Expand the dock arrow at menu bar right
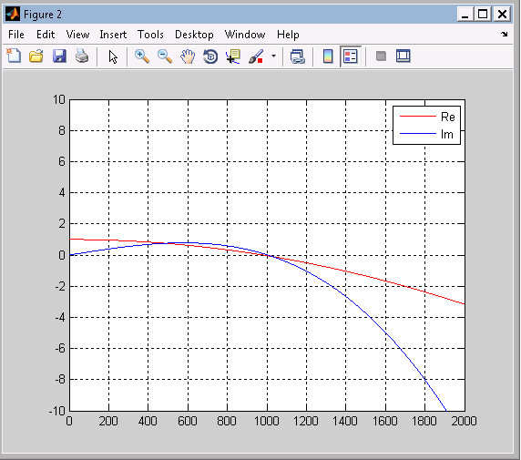Image resolution: width=521 pixels, height=460 pixels. click(505, 34)
